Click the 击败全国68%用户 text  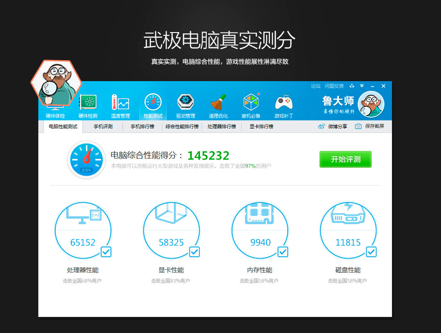pos(82,281)
